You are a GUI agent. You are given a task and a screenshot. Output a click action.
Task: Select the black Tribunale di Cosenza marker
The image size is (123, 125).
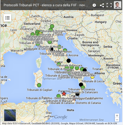point(81,85)
